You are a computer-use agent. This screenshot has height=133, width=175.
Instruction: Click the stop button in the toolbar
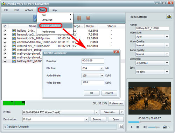coord(88,18)
